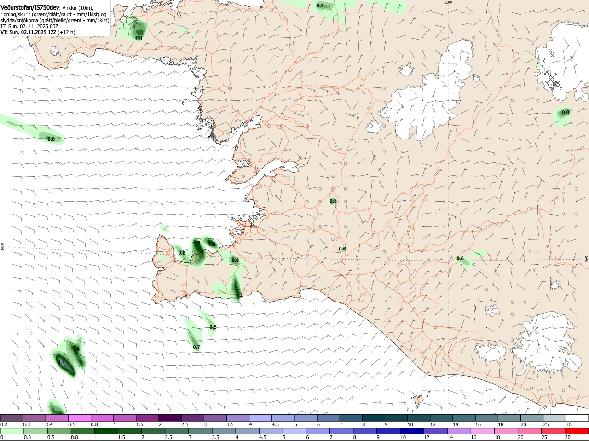Viewport: 589px width, 441px height.
Task: Click the upper legend's 12 scale label
Action: (x=433, y=424)
